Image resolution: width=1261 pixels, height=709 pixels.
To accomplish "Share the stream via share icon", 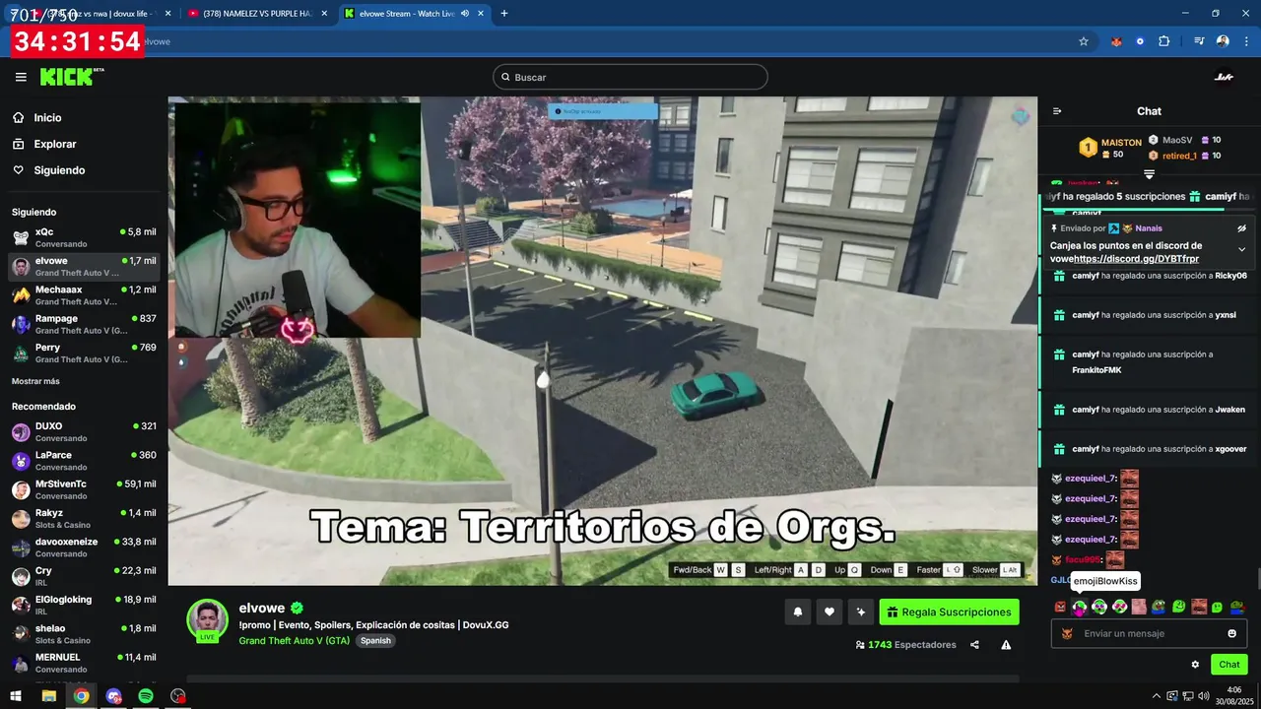I will pos(974,645).
